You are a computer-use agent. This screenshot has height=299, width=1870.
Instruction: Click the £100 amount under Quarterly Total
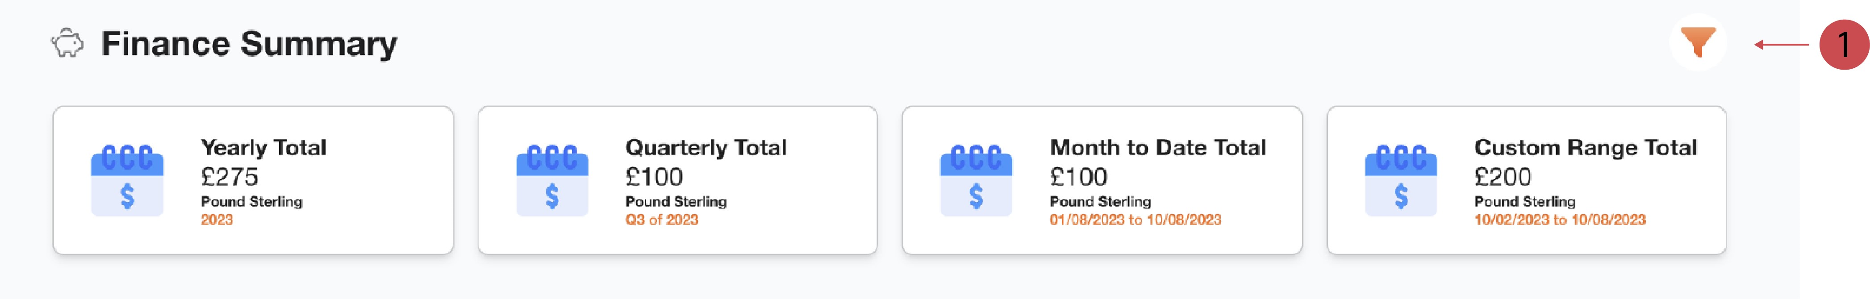[653, 176]
